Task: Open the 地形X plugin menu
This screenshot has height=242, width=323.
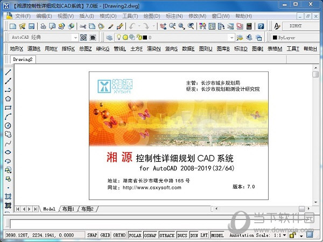Action: [x=17, y=49]
